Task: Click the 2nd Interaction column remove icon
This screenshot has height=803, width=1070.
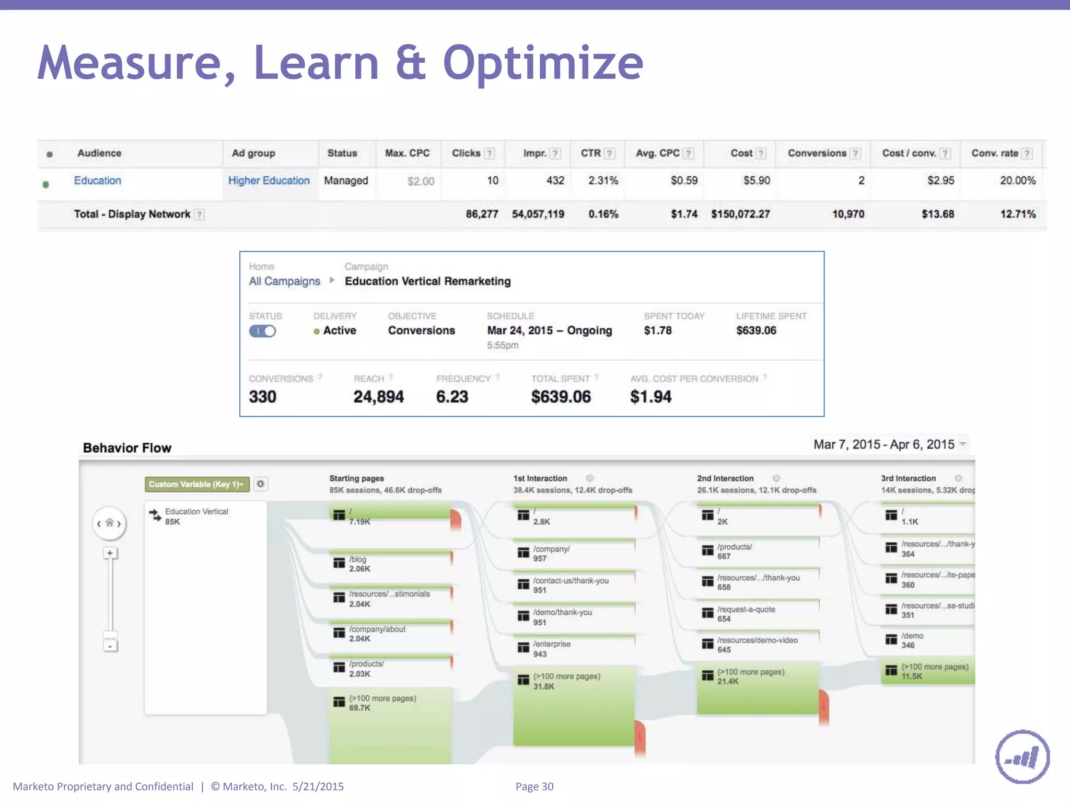Action: tap(776, 478)
